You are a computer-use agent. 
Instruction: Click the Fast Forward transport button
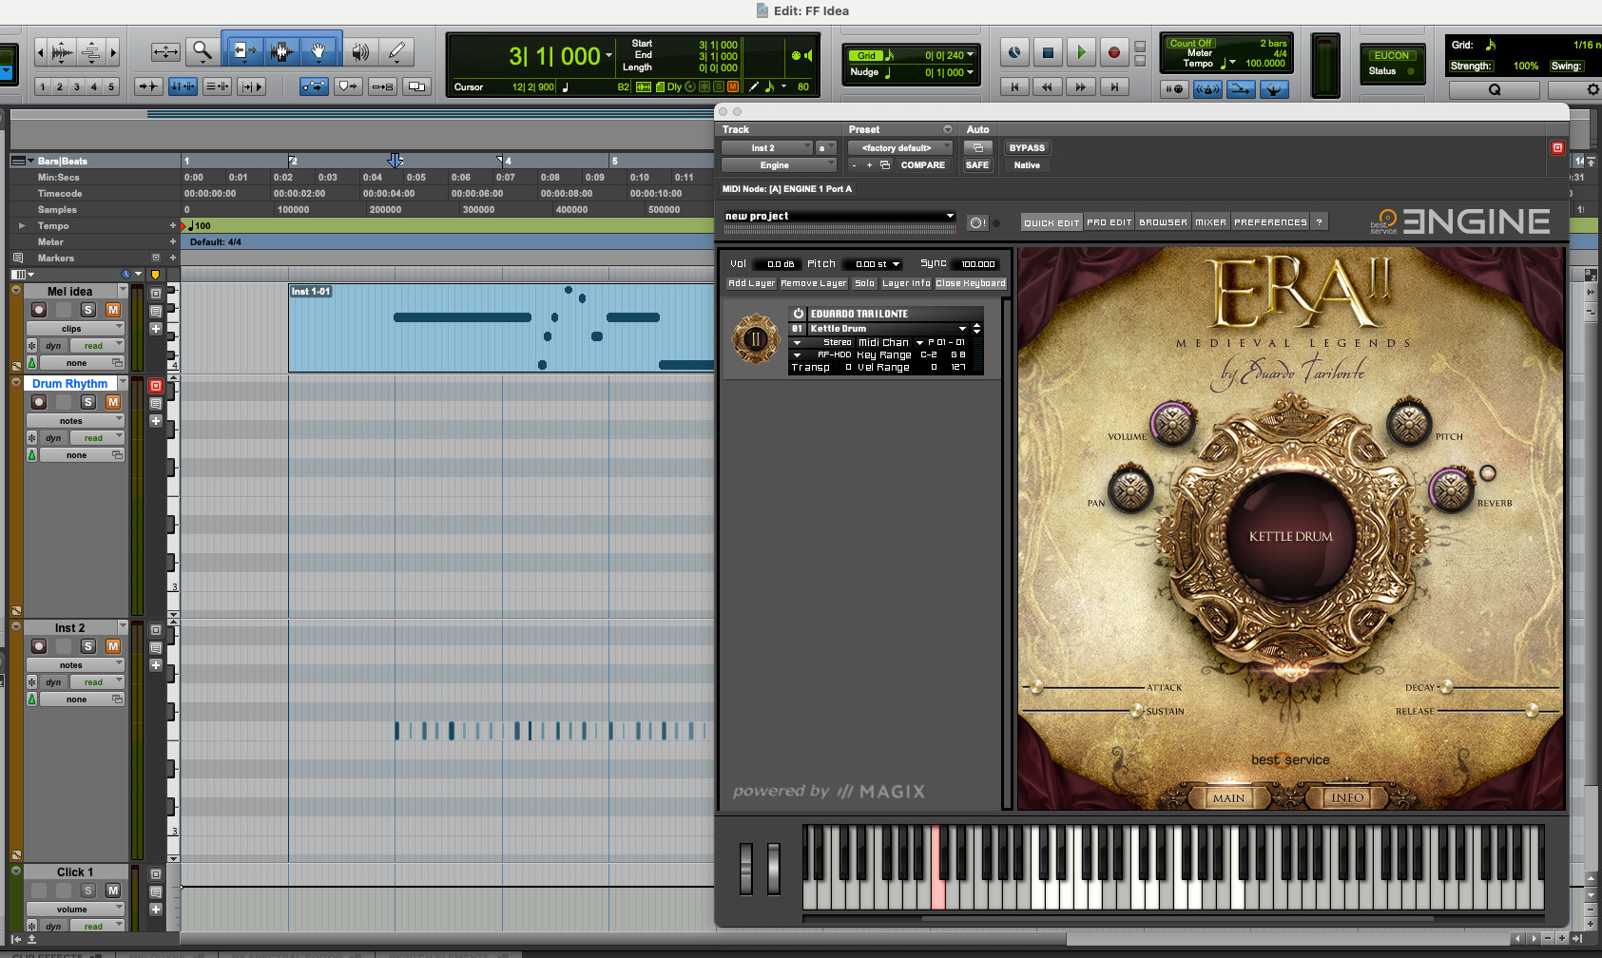coord(1080,87)
